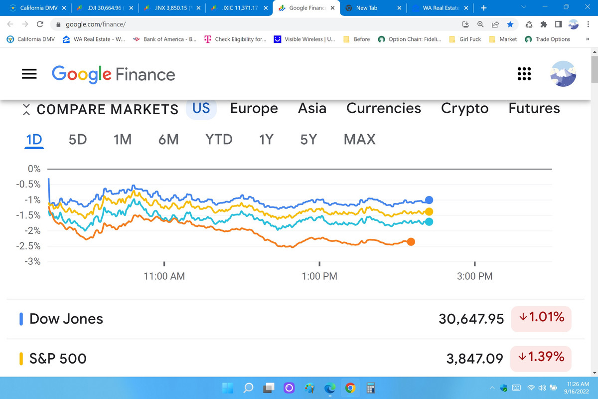The width and height of the screenshot is (598, 399).
Task: Select the Futures chip
Action: 534,108
